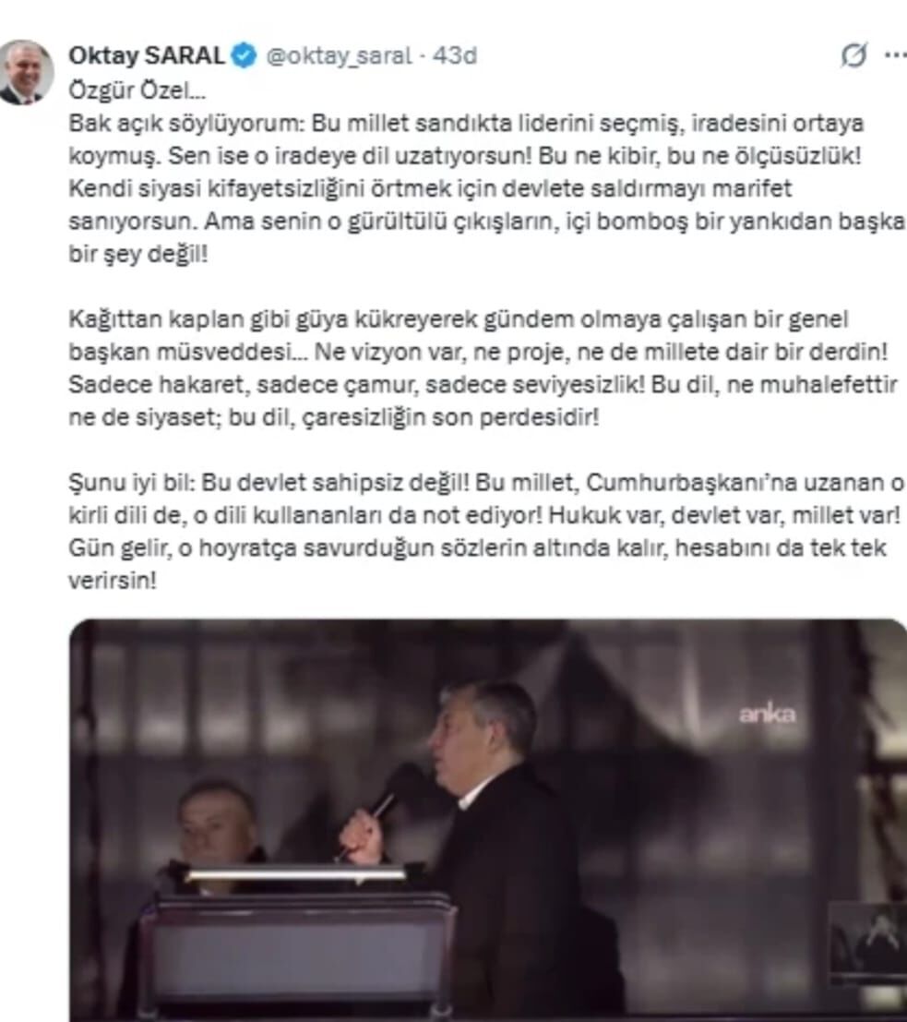The height and width of the screenshot is (1022, 907).
Task: Select the paragraph starting "Bak açık söylüyorum"
Action: click(x=487, y=188)
